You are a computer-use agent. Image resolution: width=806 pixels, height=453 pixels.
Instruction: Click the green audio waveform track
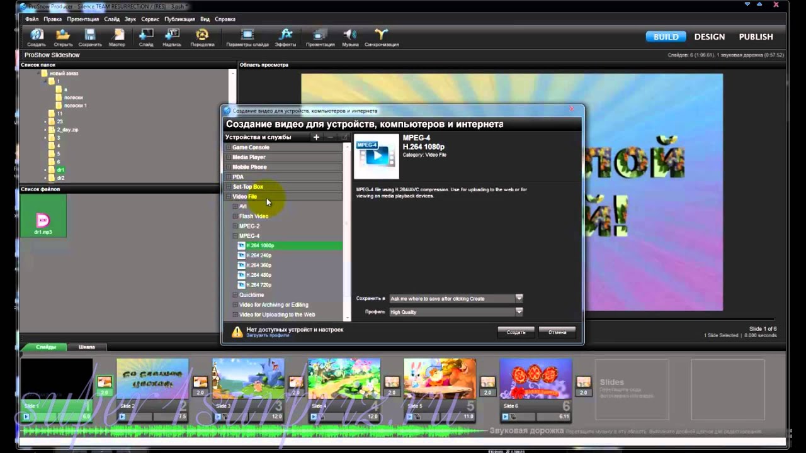tap(252, 432)
